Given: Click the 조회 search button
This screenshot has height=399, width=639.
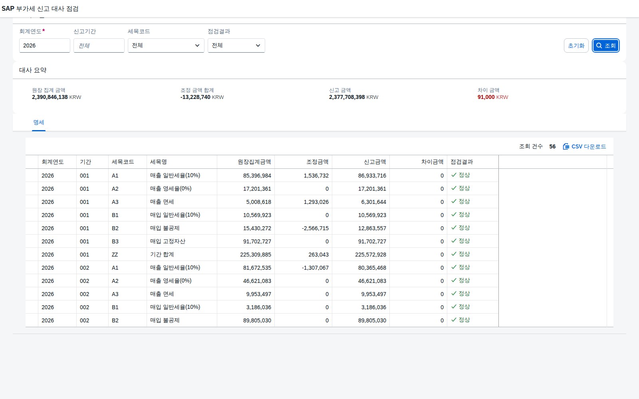Looking at the screenshot, I should click(x=605, y=45).
